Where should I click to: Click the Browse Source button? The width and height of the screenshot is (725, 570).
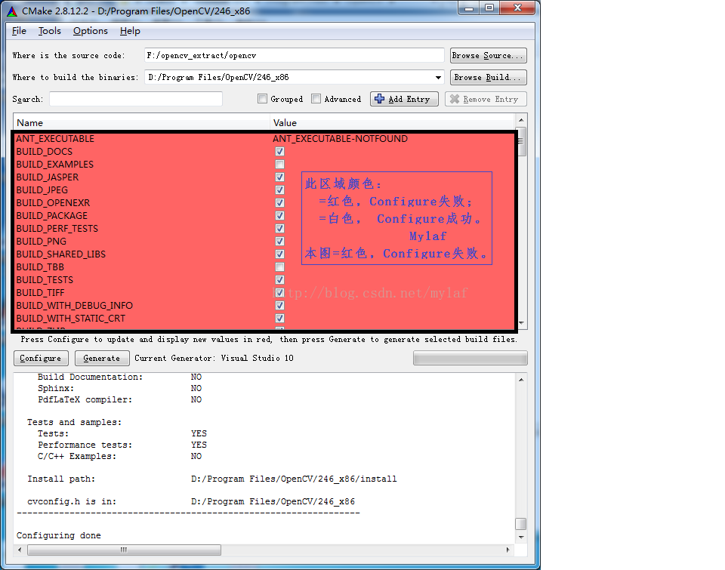tap(489, 55)
